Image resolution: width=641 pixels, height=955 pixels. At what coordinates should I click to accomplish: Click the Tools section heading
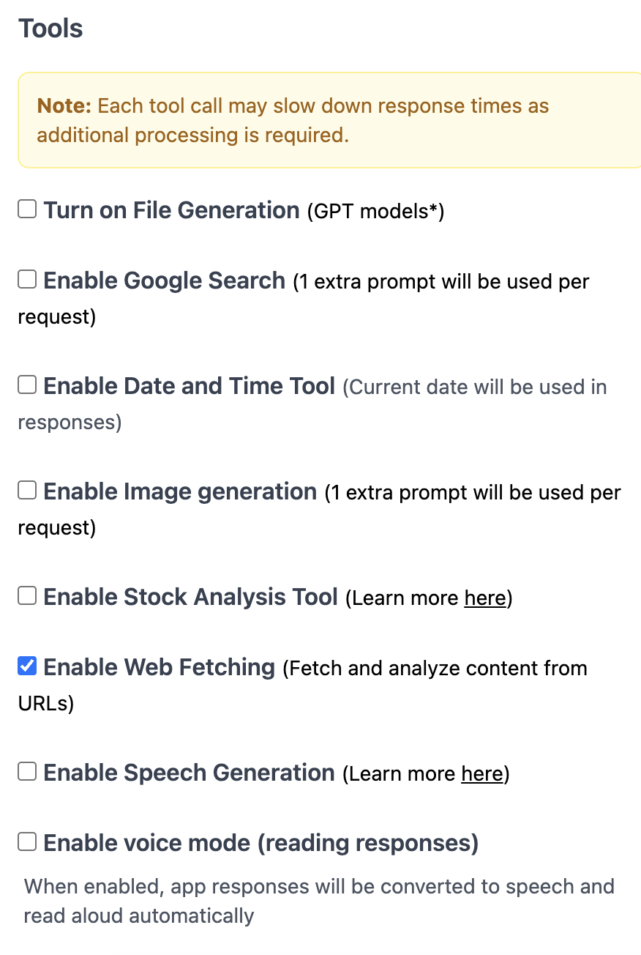tap(50, 28)
